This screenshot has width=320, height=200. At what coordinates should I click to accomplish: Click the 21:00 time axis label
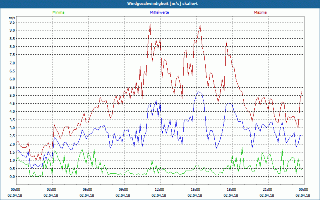coord(268,190)
